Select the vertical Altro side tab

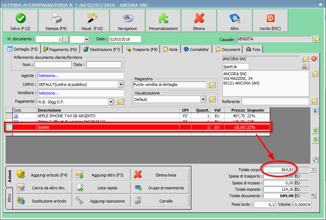tap(9, 198)
